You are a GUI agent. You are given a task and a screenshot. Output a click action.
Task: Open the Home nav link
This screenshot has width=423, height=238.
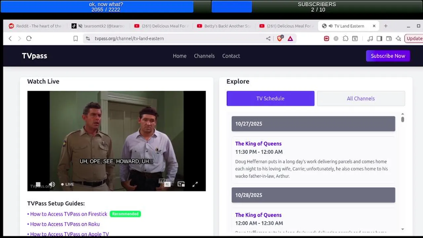click(x=179, y=56)
